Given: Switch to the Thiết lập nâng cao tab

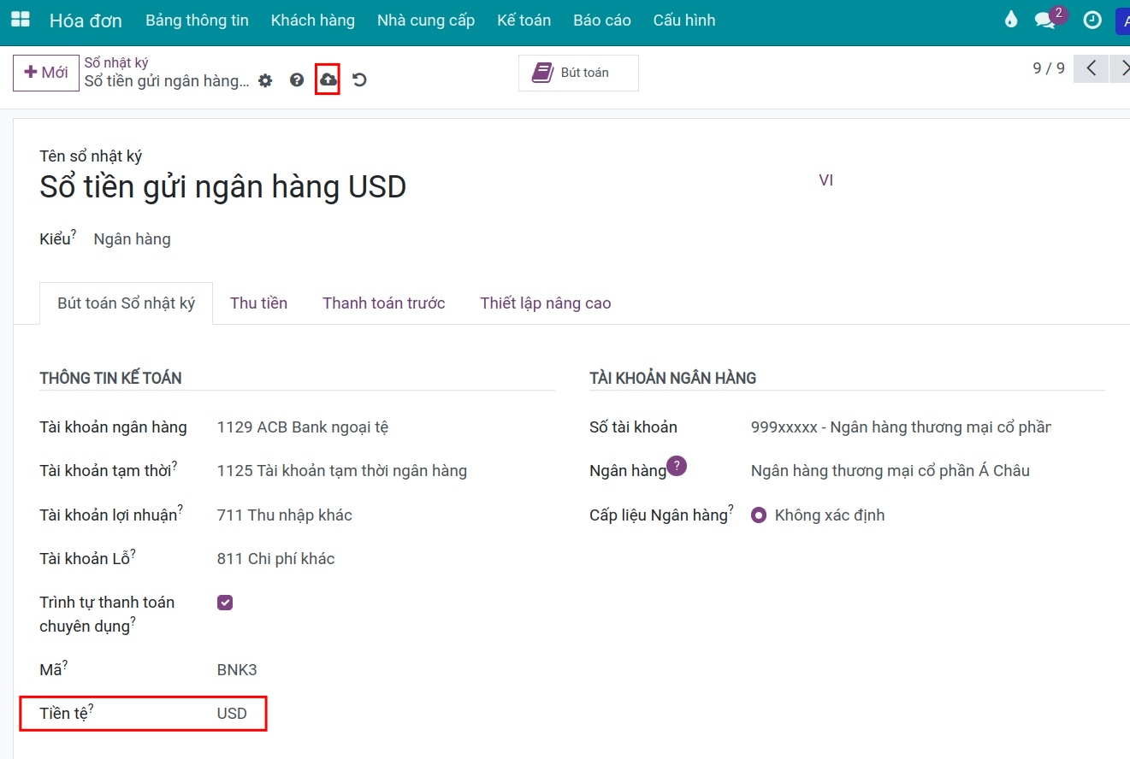Looking at the screenshot, I should point(546,303).
